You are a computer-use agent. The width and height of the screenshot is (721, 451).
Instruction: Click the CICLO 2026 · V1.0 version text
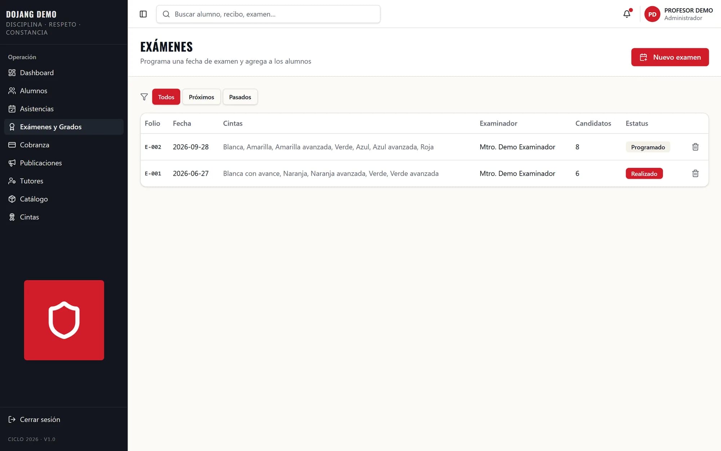point(32,439)
